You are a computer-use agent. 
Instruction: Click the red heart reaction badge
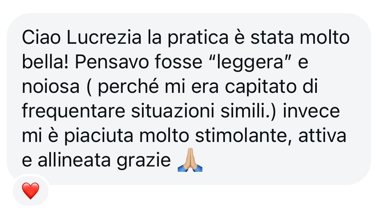pos(30,191)
